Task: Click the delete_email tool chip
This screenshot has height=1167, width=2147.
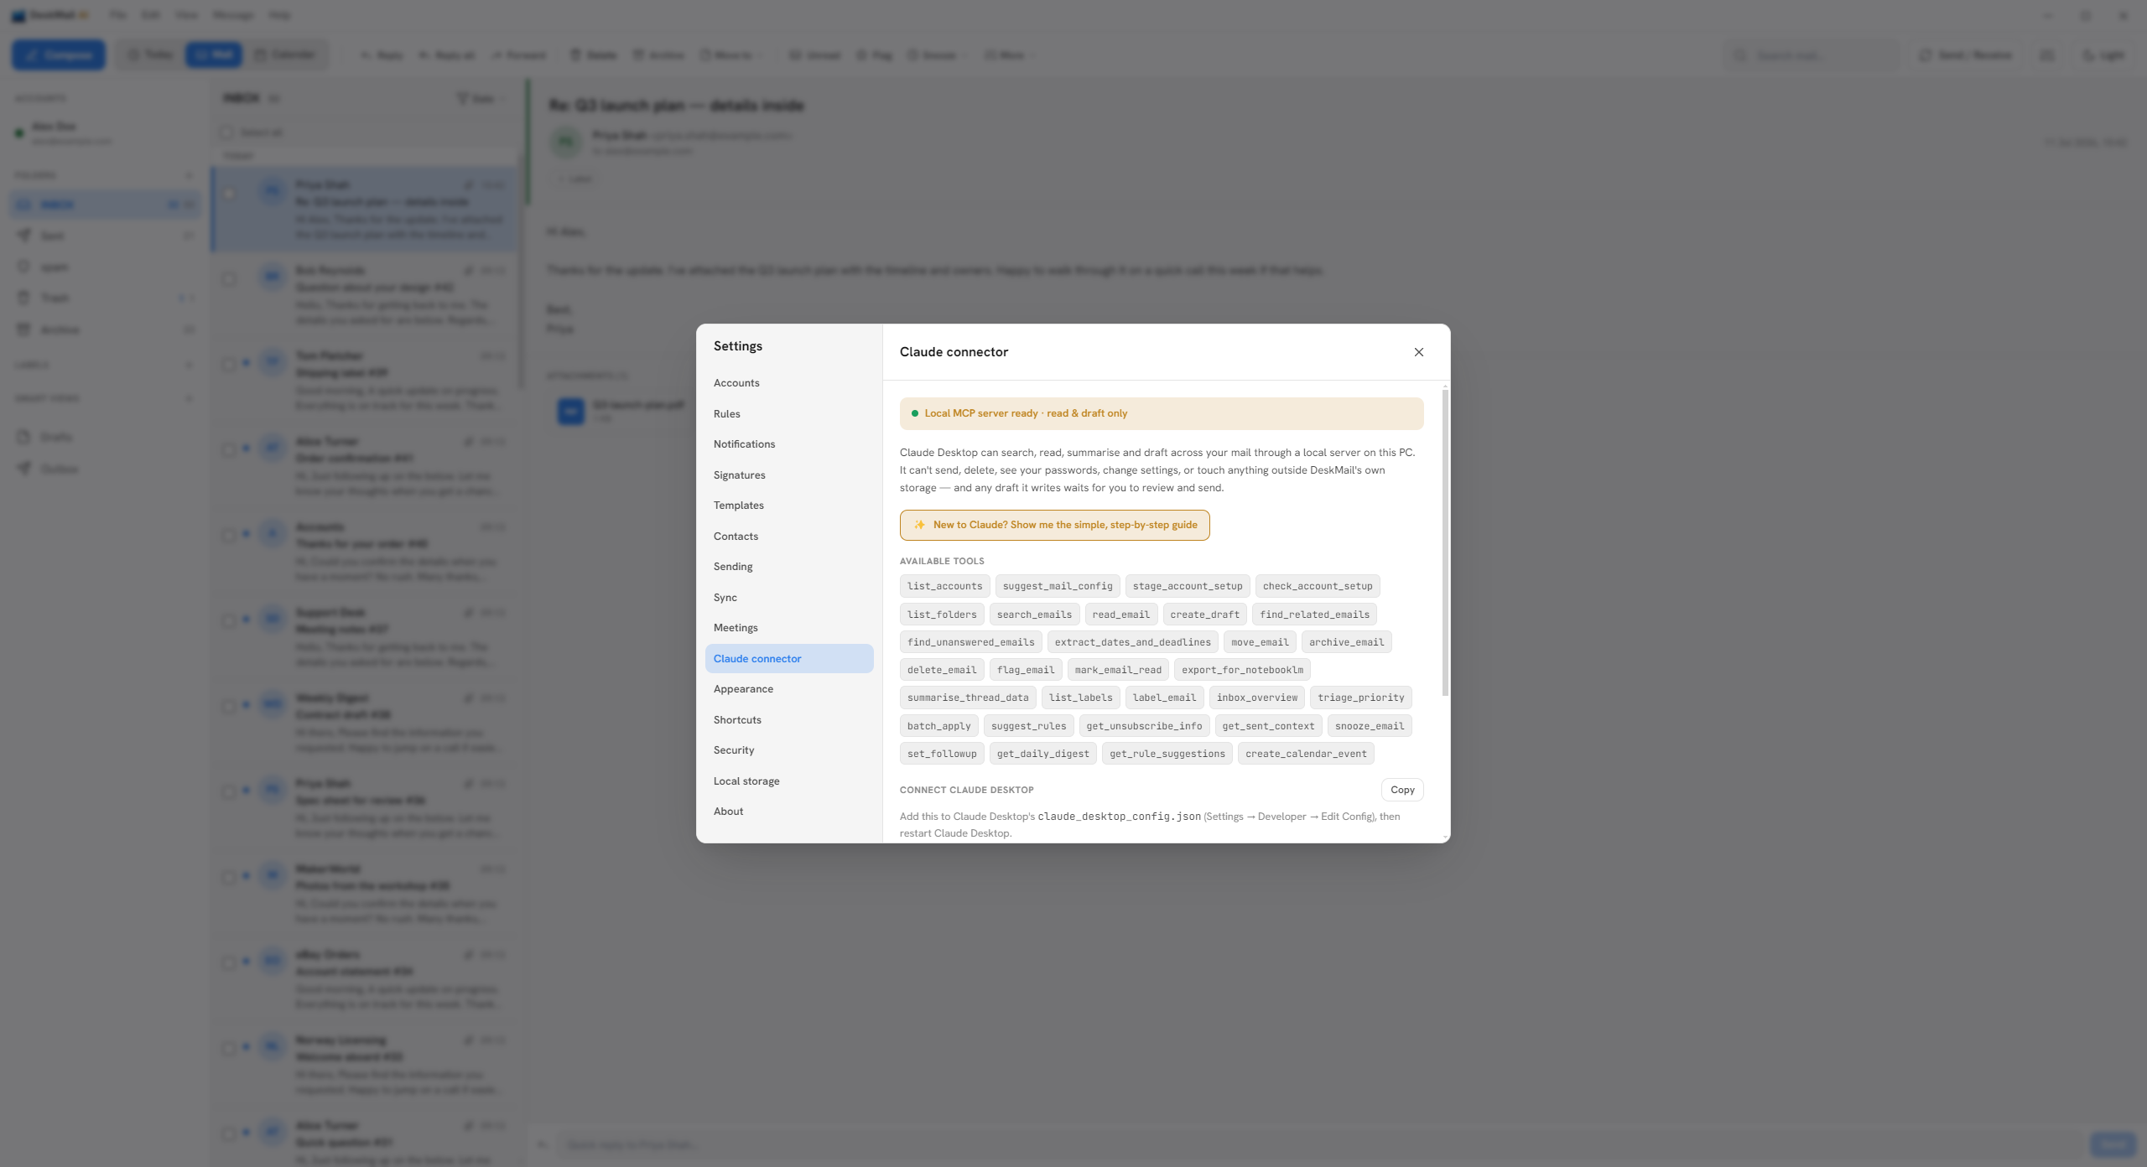Action: point(942,670)
